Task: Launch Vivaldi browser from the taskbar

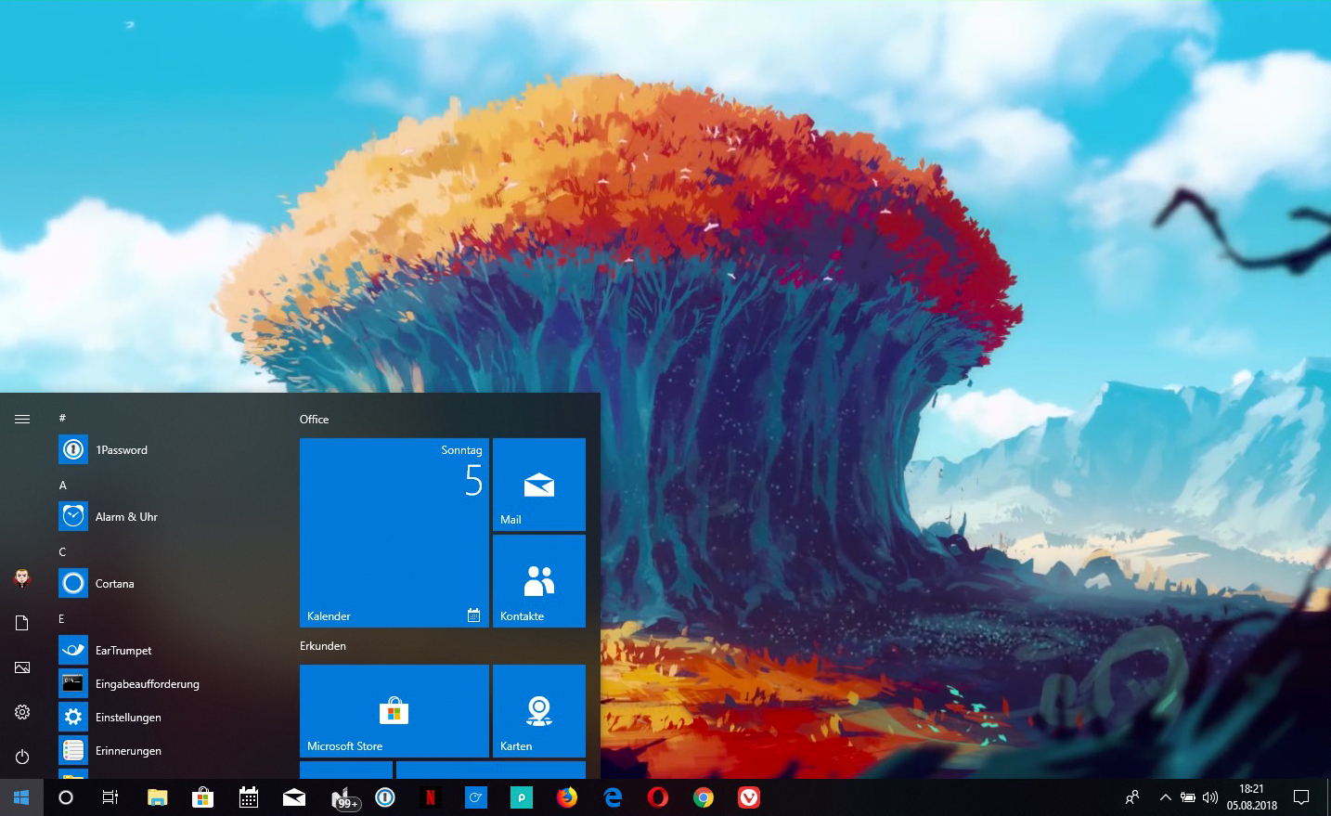Action: [x=749, y=797]
